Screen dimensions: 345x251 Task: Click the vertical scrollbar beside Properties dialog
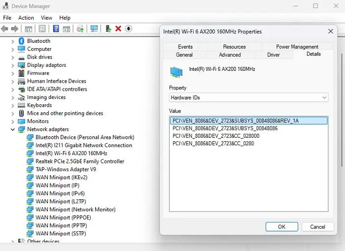tap(342, 110)
